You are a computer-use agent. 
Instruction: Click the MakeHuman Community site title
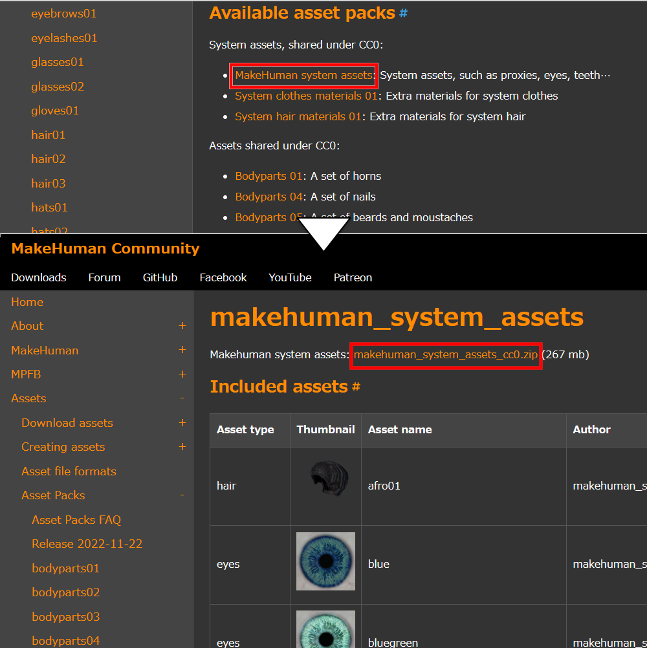105,248
